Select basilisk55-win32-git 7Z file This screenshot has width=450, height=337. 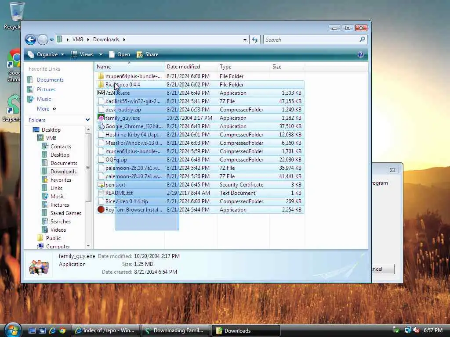pos(200,101)
